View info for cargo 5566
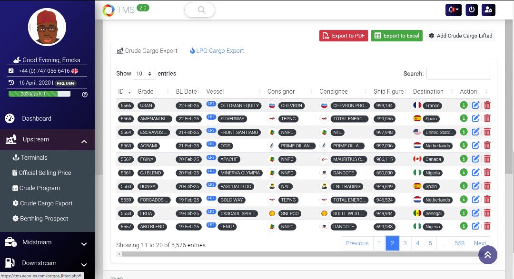The image size is (514, 279). [x=464, y=105]
